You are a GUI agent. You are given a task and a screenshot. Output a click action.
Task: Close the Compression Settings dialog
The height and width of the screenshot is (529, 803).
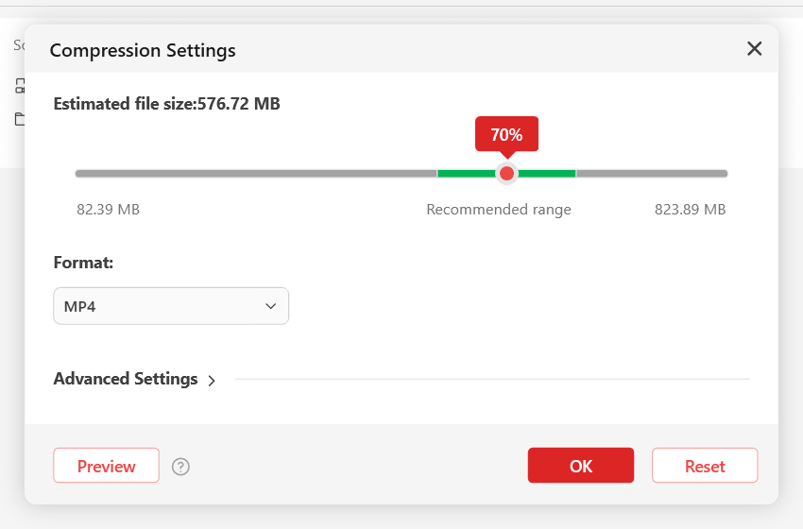[754, 49]
